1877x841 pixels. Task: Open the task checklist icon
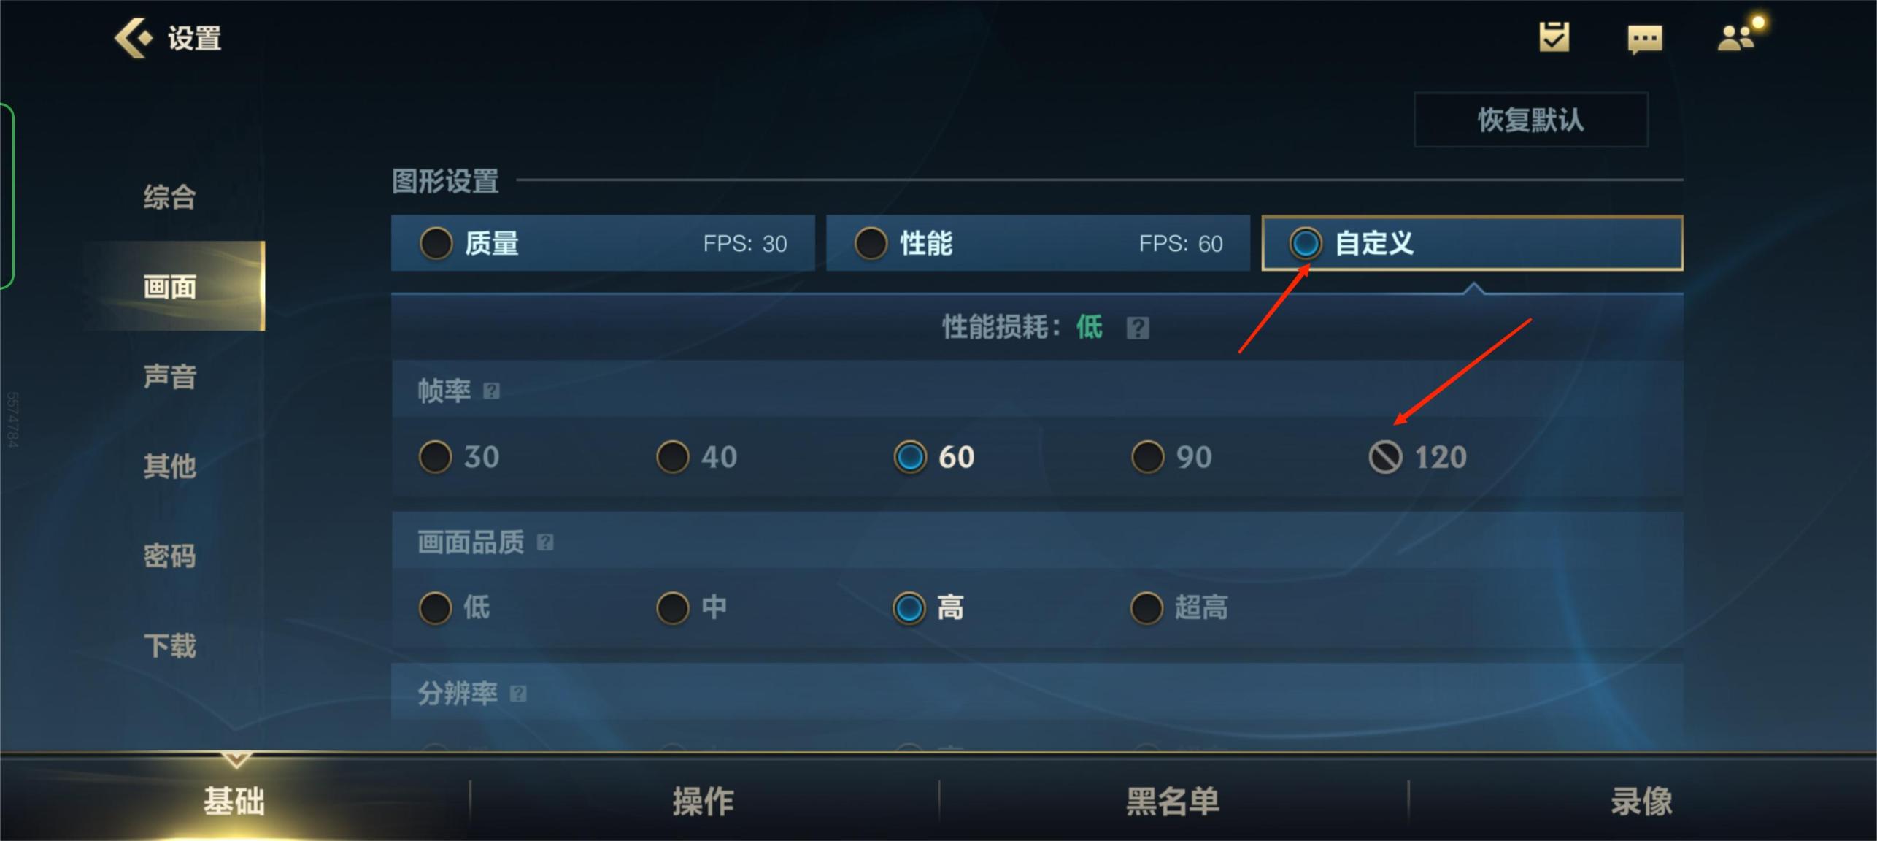tap(1554, 37)
